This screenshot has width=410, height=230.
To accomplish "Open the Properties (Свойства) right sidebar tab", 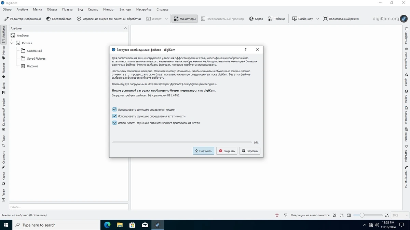I will click(x=406, y=35).
